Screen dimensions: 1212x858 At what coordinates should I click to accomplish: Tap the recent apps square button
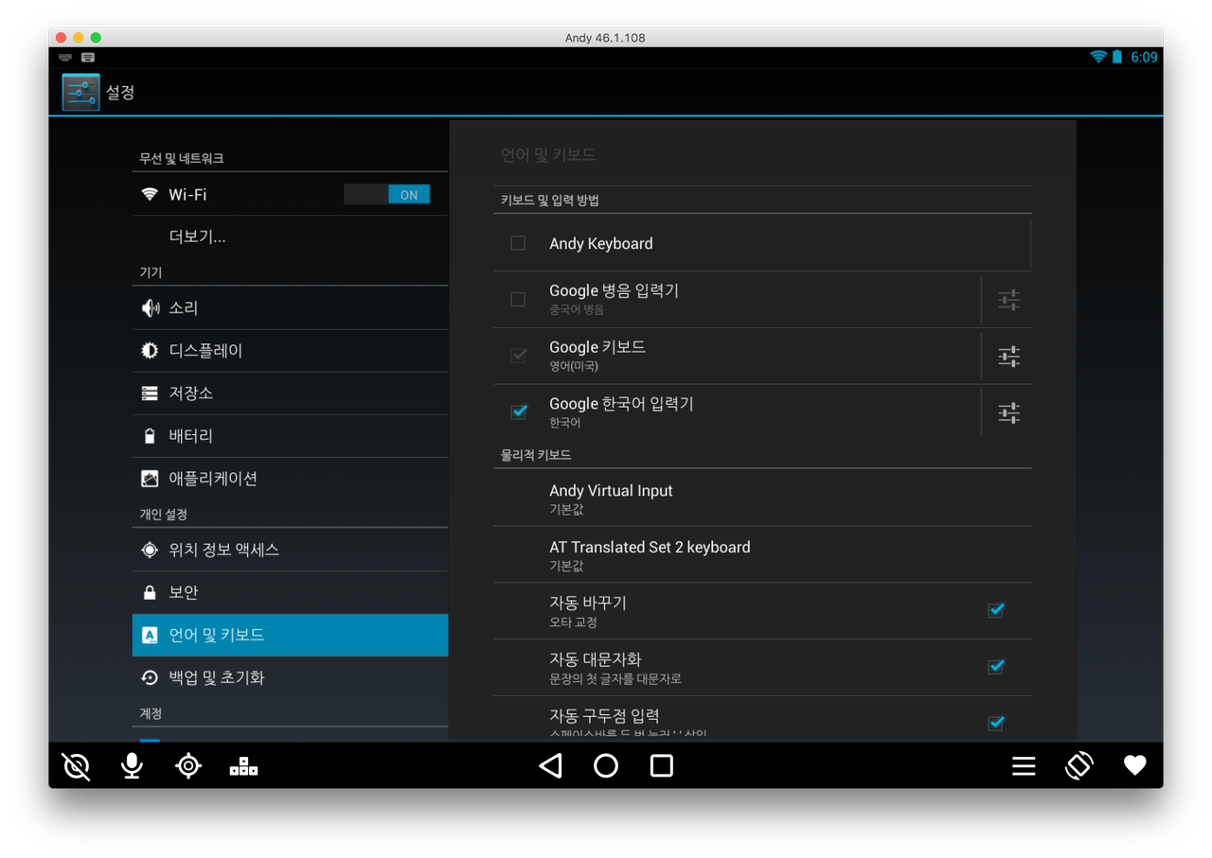pyautogui.click(x=662, y=765)
